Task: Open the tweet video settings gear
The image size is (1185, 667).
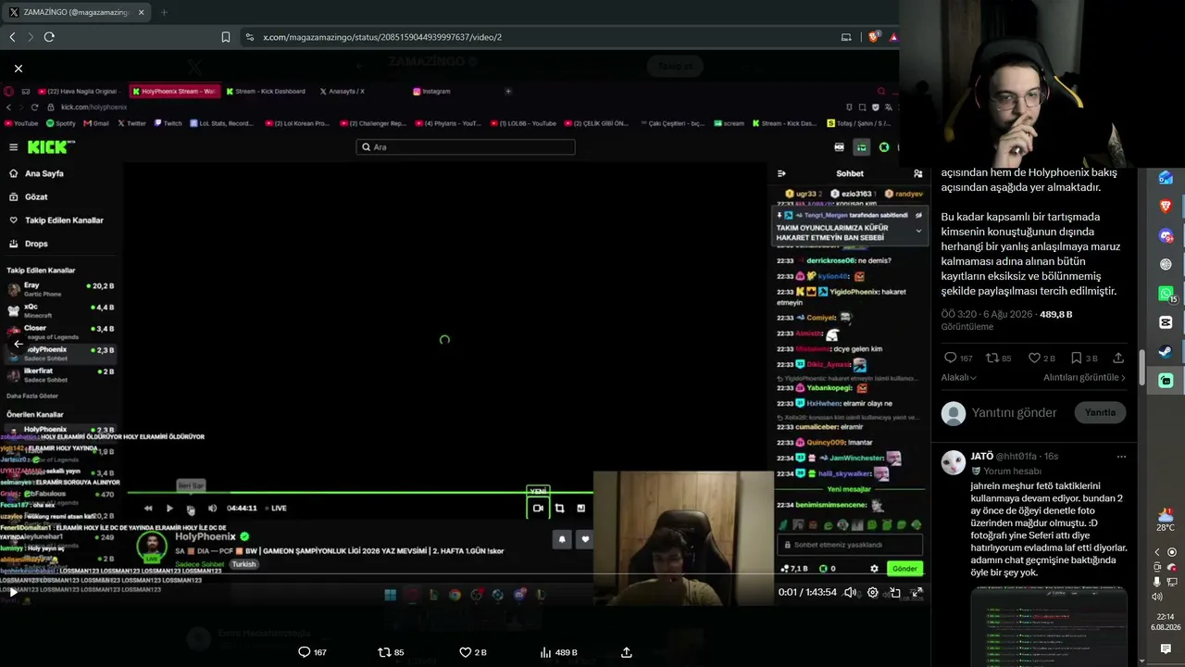Action: tap(872, 592)
